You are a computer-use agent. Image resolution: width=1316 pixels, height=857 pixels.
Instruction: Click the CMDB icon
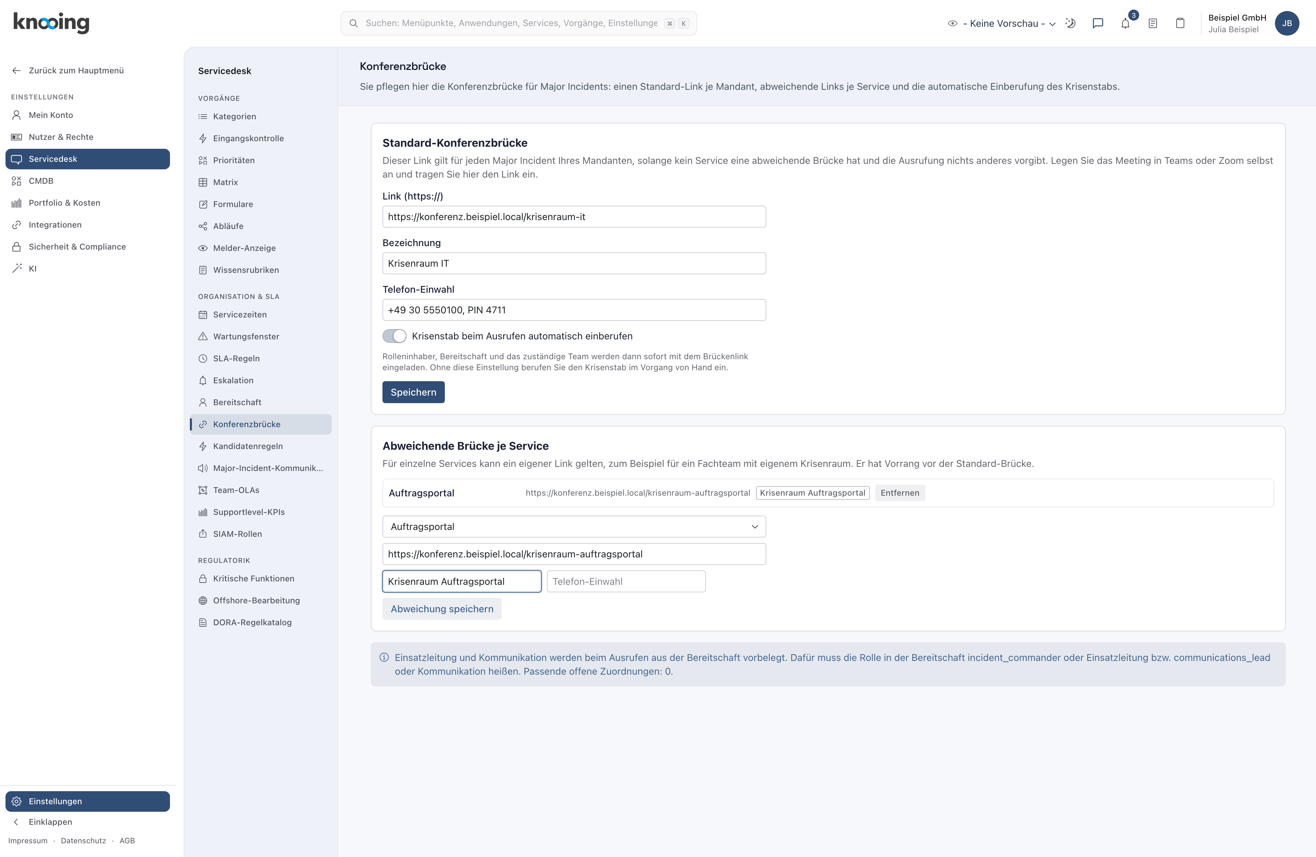coord(16,181)
